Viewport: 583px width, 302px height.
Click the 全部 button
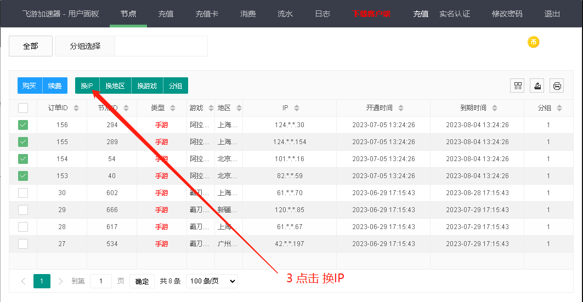[31, 46]
